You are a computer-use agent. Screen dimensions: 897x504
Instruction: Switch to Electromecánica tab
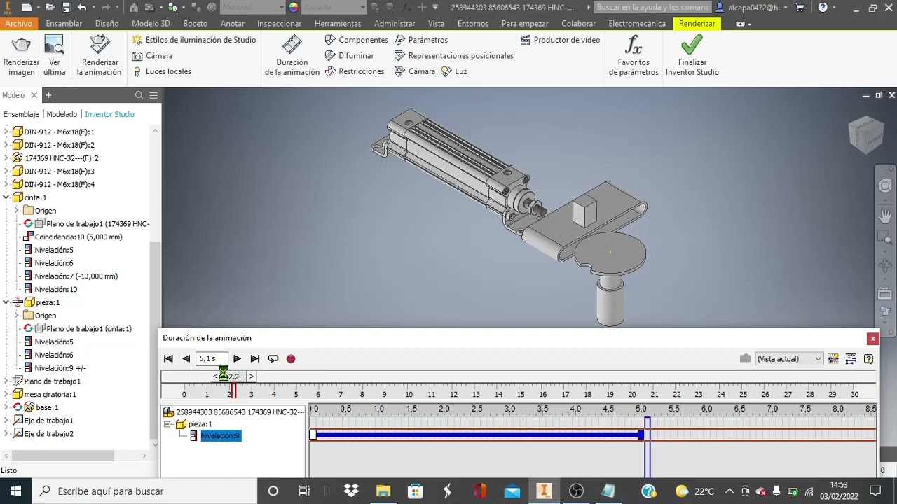tap(637, 23)
